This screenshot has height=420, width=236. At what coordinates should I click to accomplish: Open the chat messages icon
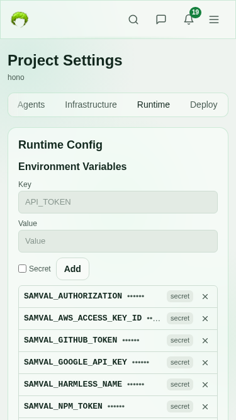pyautogui.click(x=161, y=20)
